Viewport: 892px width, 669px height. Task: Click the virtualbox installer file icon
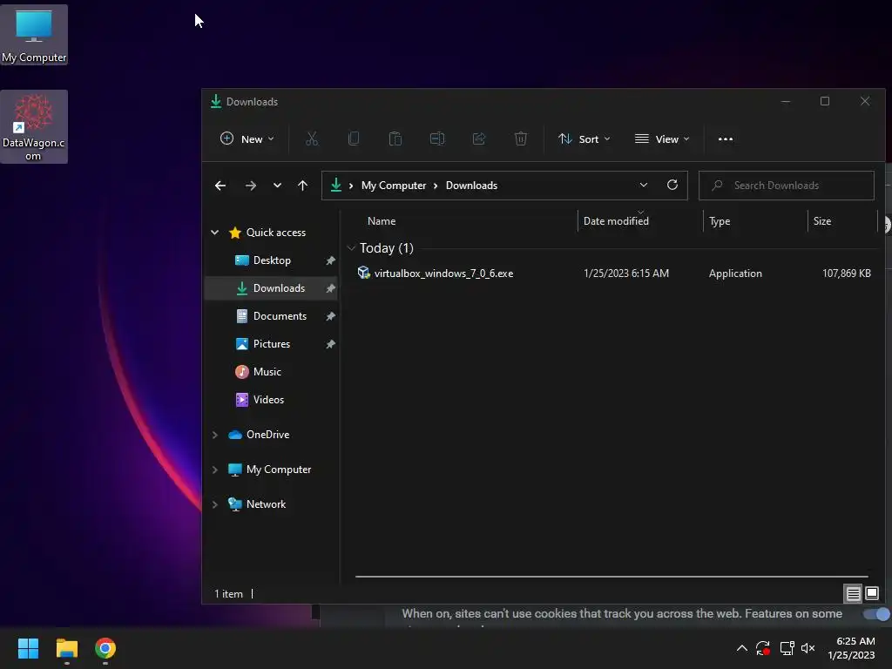point(363,273)
